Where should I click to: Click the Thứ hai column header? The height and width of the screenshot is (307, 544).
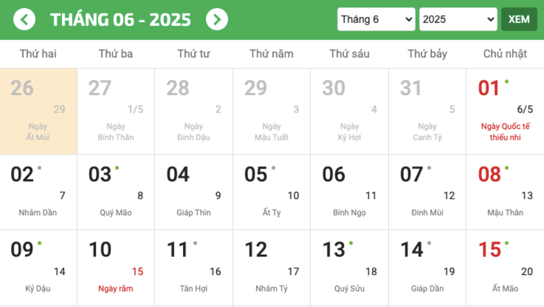coord(38,54)
